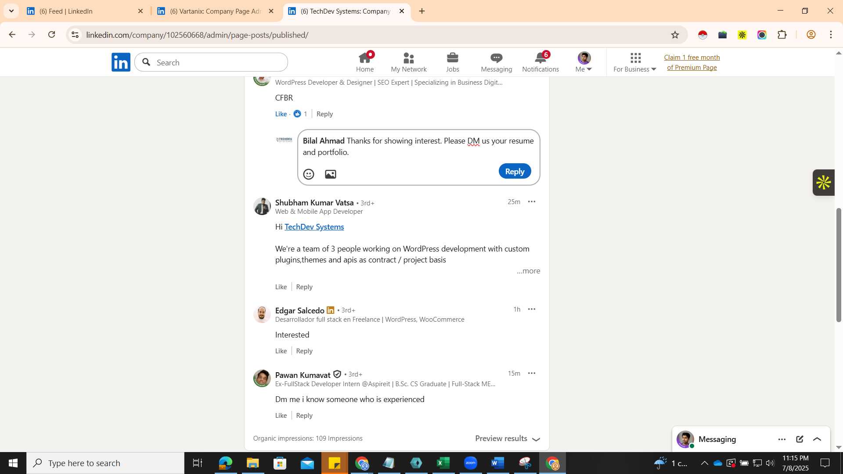
Task: Like Shubham Kumar Vatsa's comment
Action: click(x=281, y=287)
